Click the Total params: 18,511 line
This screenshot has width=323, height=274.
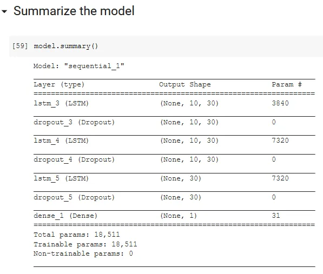(x=77, y=235)
